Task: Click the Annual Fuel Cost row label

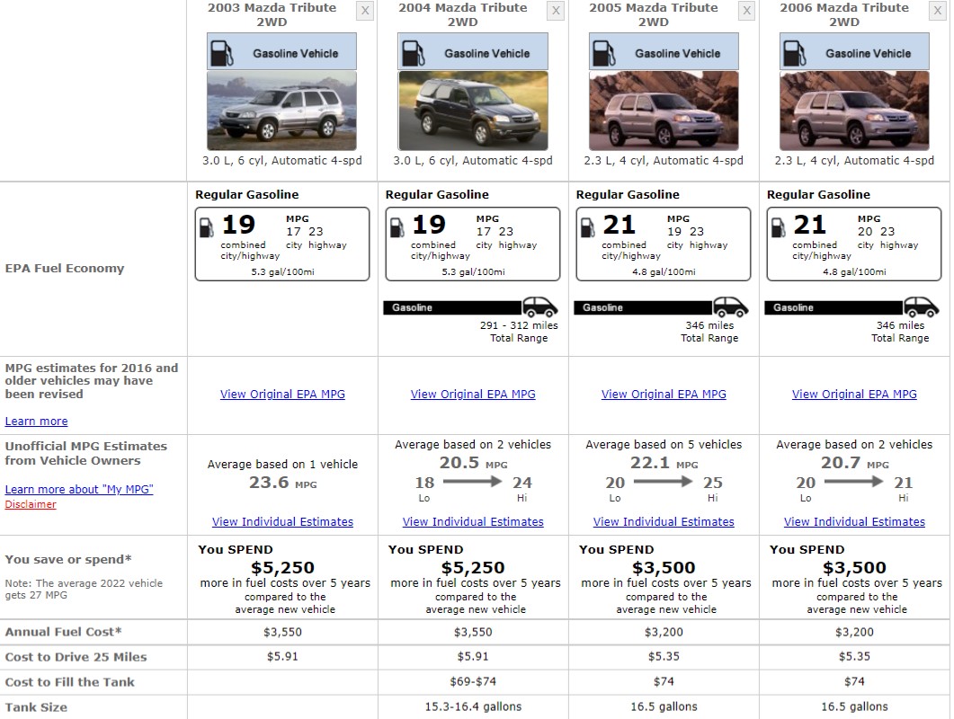Action: click(x=63, y=632)
